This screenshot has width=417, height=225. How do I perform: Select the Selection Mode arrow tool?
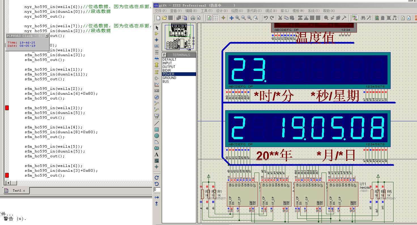[x=157, y=27]
